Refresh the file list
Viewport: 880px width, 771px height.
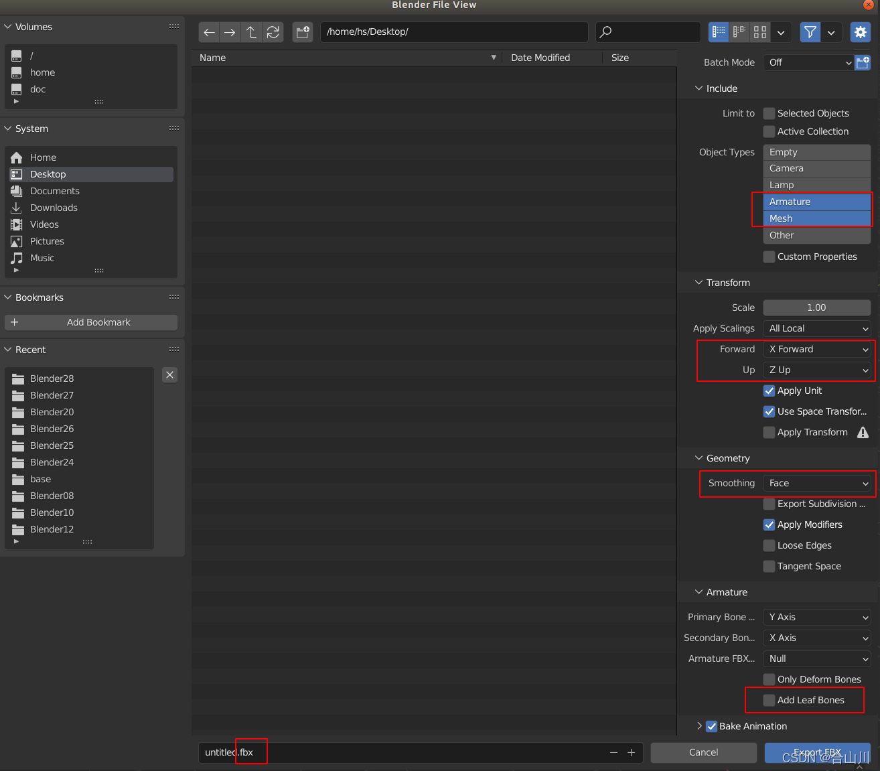(x=273, y=32)
